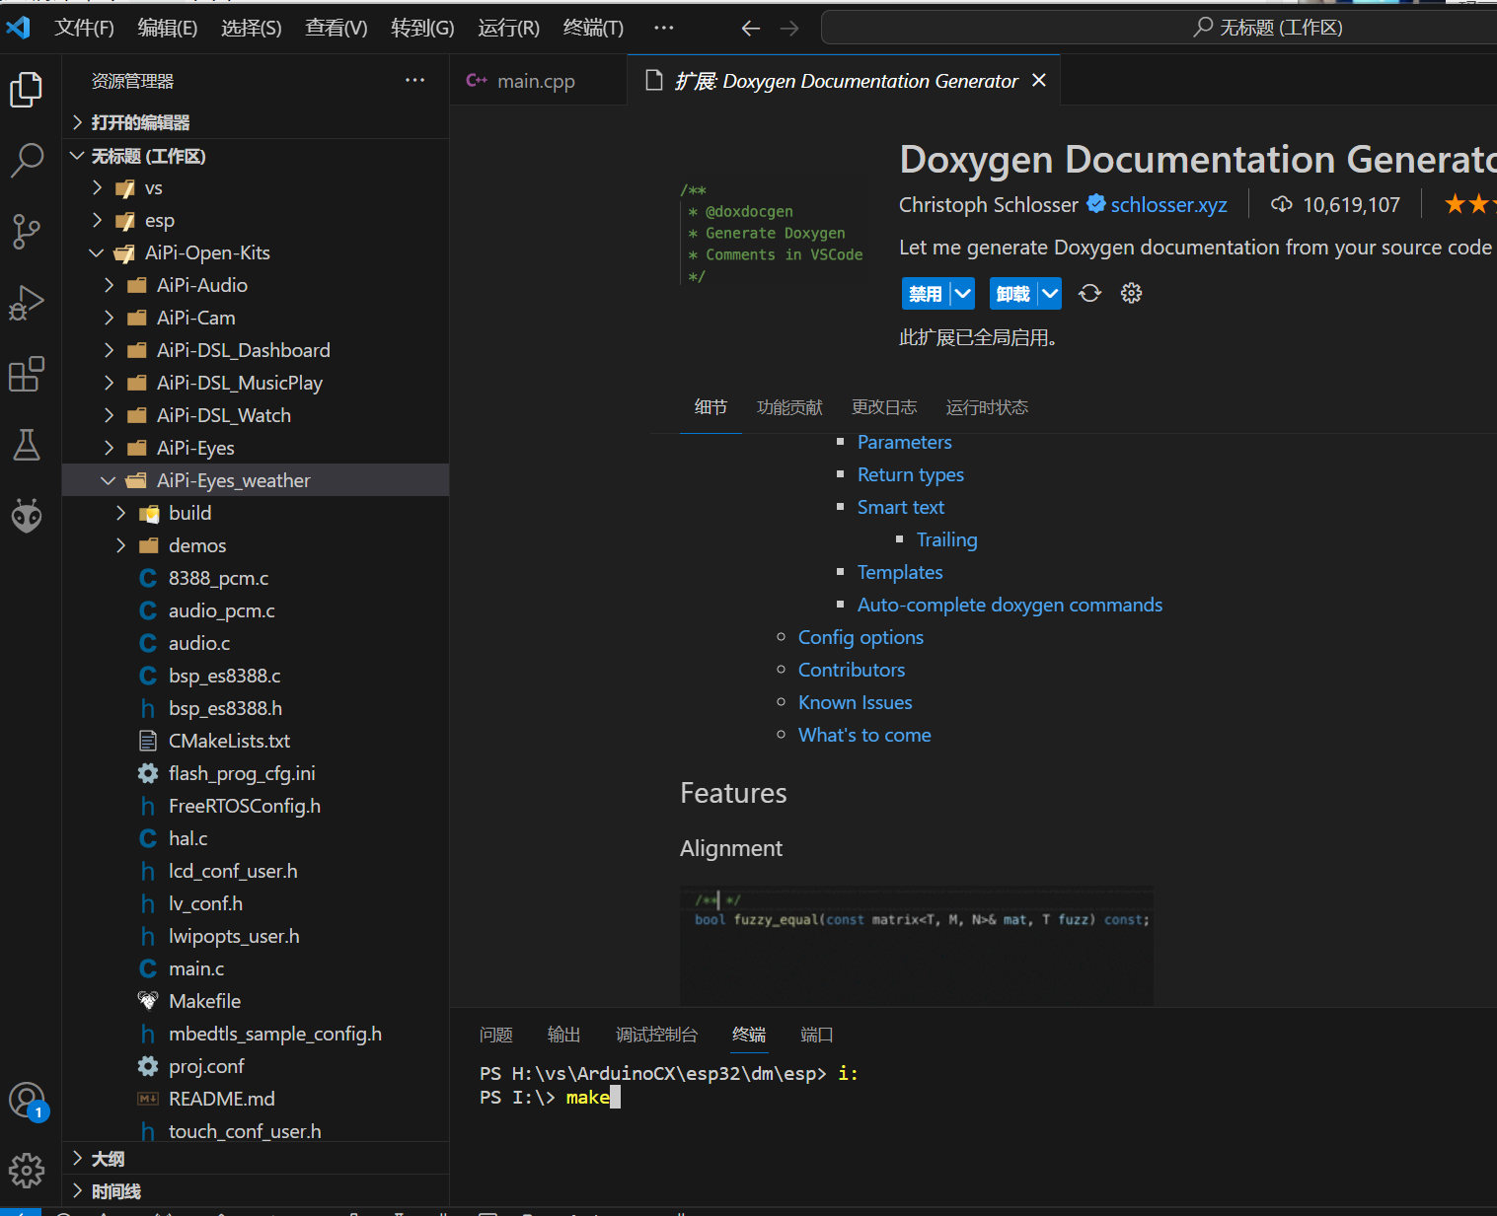Go forward with the right arrow
The width and height of the screenshot is (1497, 1216).
(789, 29)
